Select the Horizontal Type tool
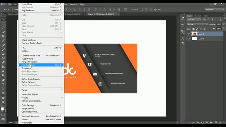226x127 pixels. tap(3, 85)
